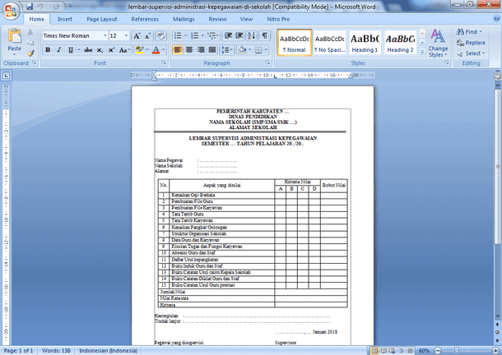Open Change Styles menu
502x355 pixels.
(438, 44)
